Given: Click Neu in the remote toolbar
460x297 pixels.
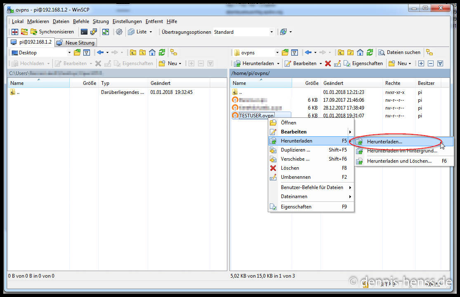Looking at the screenshot, I should click(400, 63).
